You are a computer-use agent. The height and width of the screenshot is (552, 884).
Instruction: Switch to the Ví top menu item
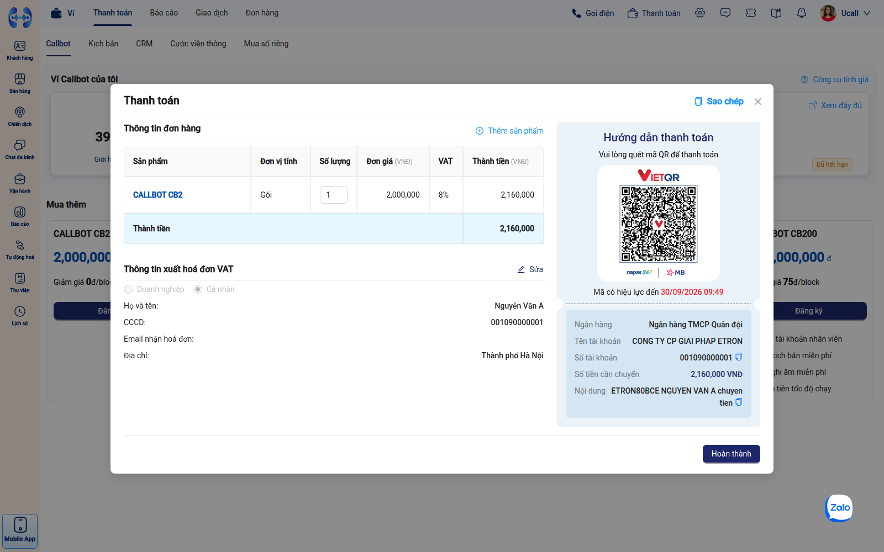[x=62, y=13]
